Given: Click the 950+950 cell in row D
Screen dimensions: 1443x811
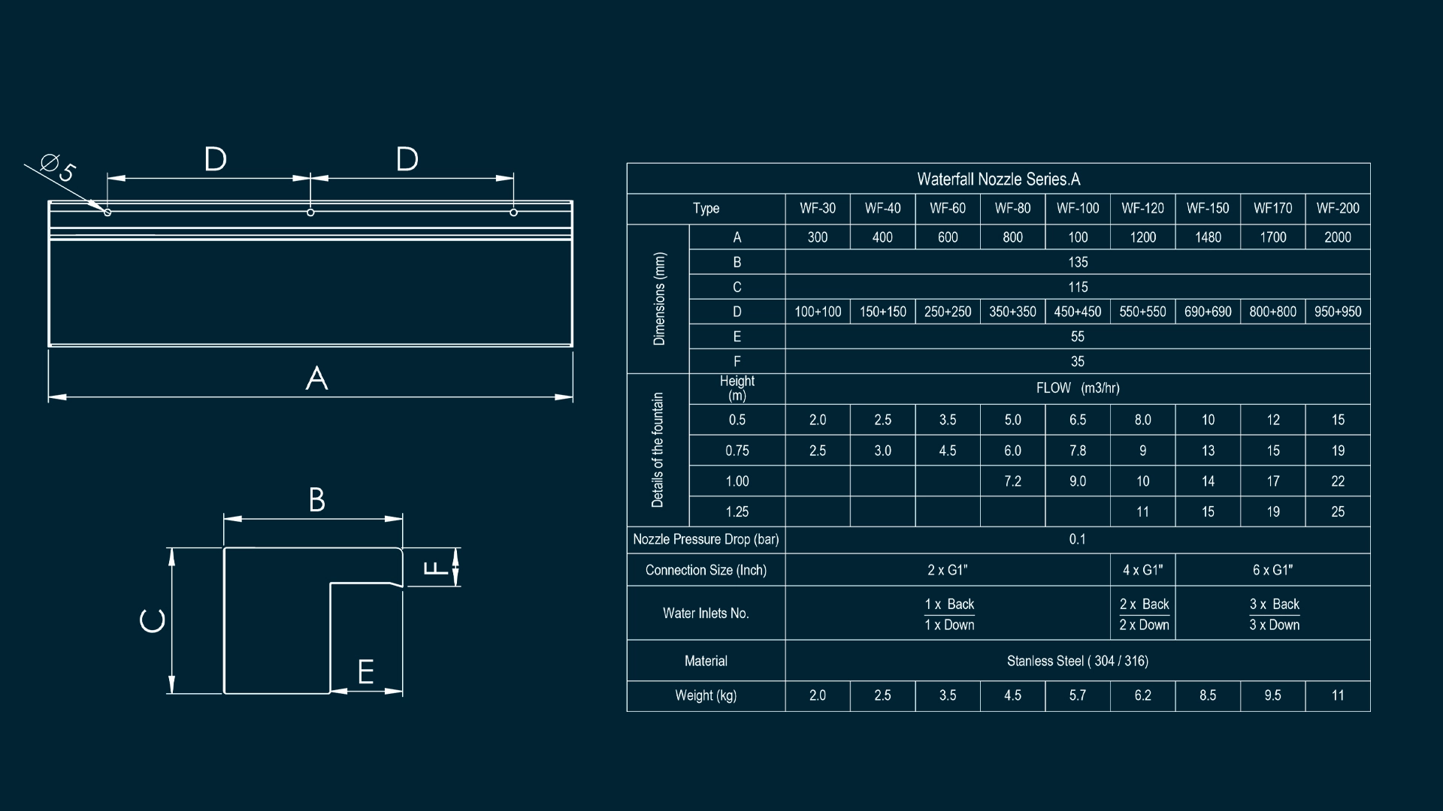Looking at the screenshot, I should (1338, 312).
